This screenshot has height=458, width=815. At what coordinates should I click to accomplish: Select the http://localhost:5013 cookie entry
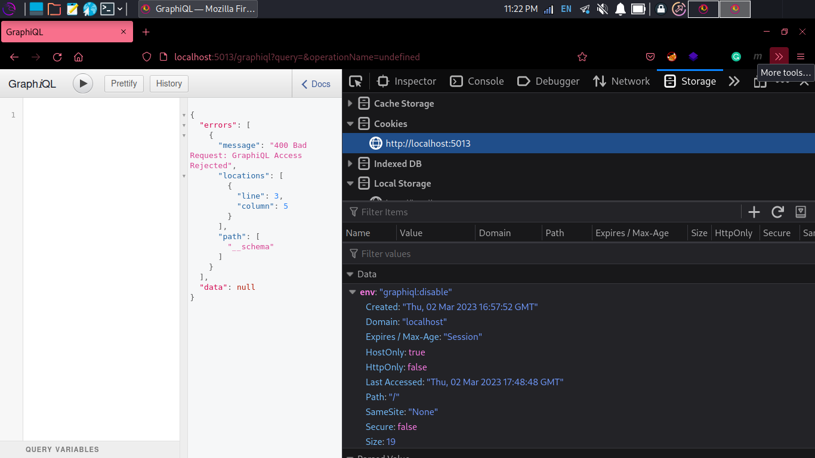[428, 144]
